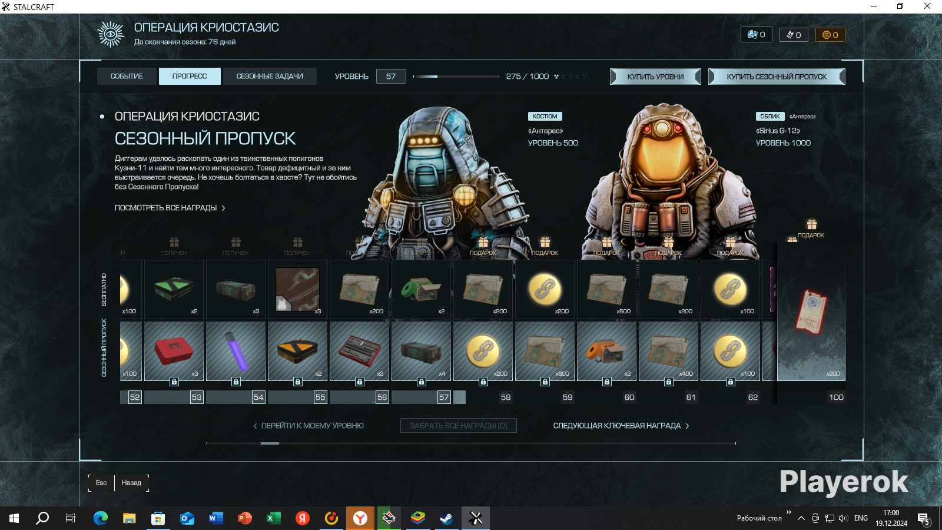The height and width of the screenshot is (530, 942).
Task: Click the orange device reward at level 60
Action: [606, 351]
